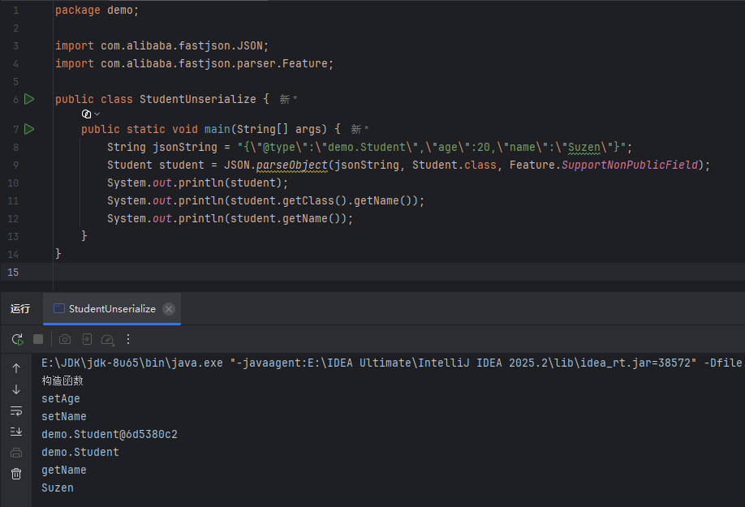The width and height of the screenshot is (745, 507).
Task: Open the run toolbar more options menu
Action: [127, 339]
